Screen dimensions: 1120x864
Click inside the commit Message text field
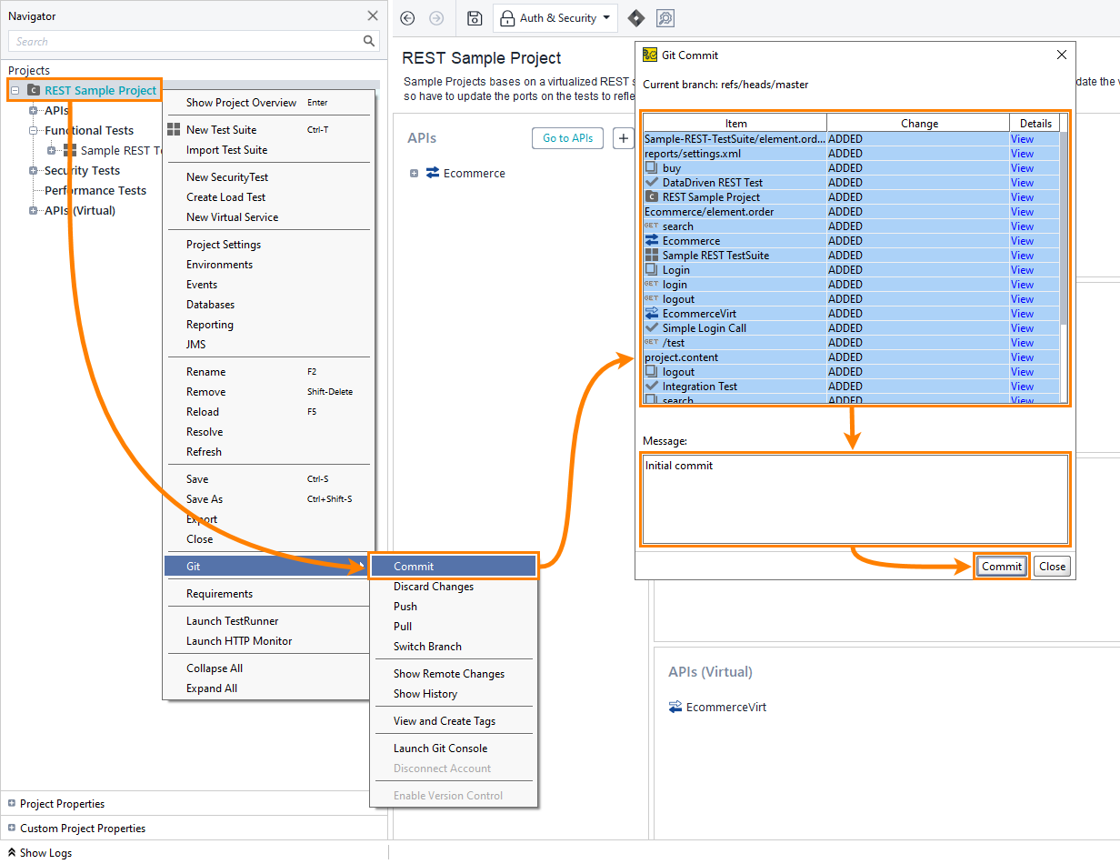tap(855, 498)
